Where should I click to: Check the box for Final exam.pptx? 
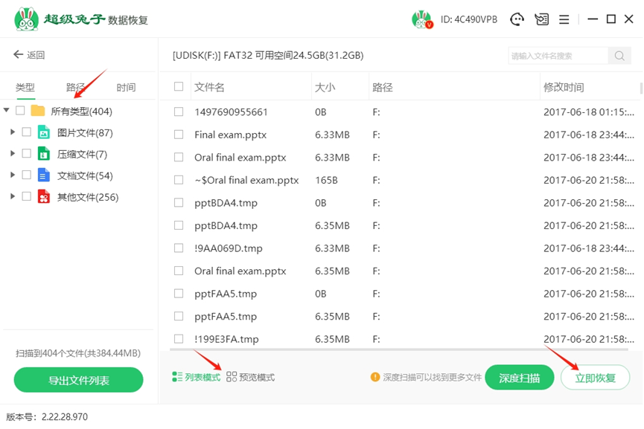coord(179,135)
